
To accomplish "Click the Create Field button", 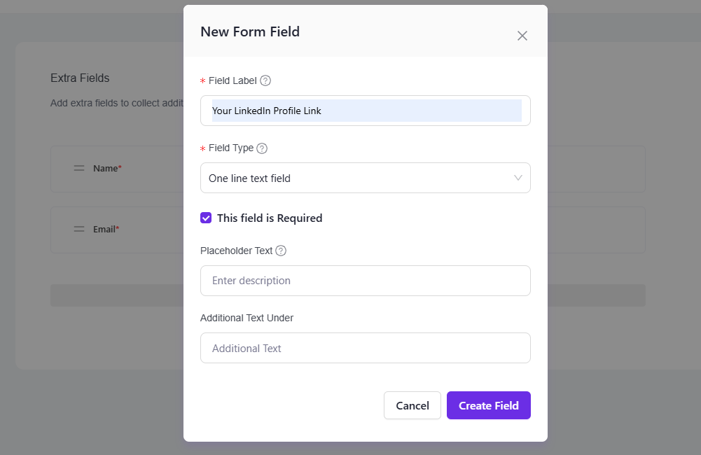I will [x=488, y=405].
